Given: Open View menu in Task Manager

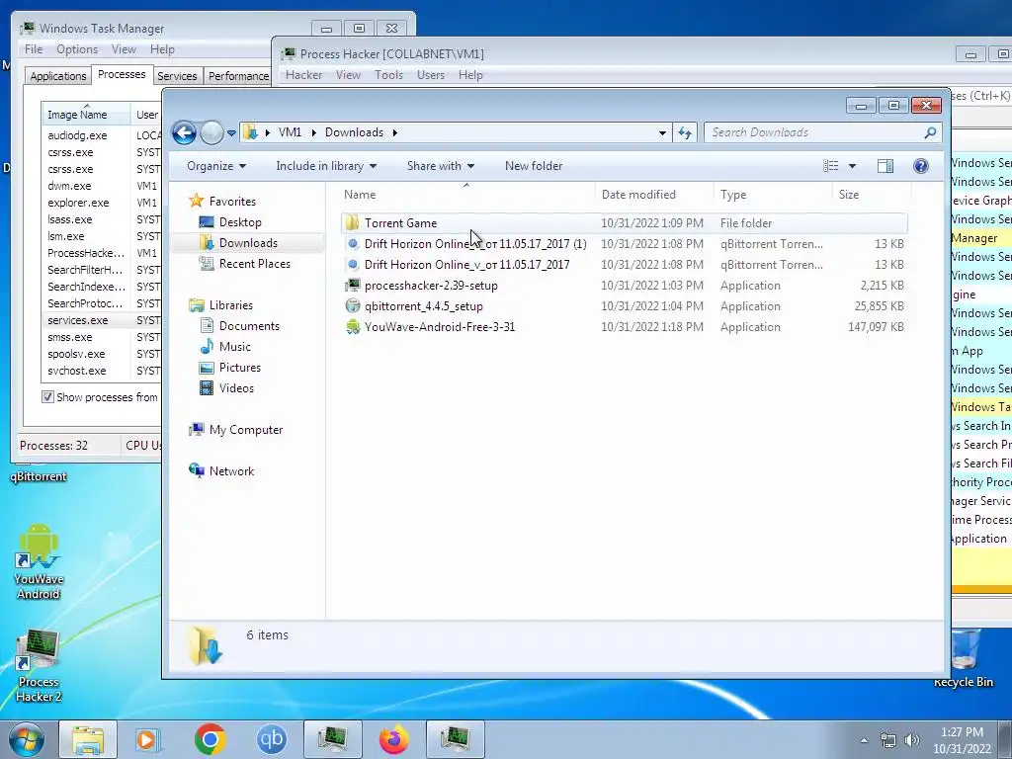Looking at the screenshot, I should click(x=124, y=49).
